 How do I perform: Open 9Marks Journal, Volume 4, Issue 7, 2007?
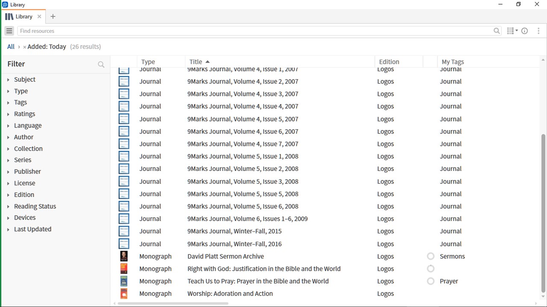243,144
